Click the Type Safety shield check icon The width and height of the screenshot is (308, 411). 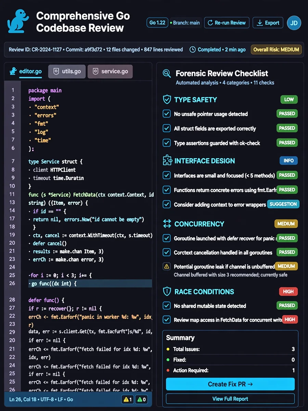click(167, 100)
